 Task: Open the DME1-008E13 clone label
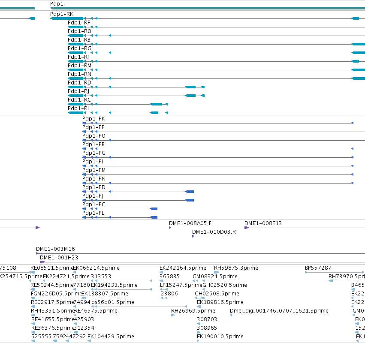(263, 223)
